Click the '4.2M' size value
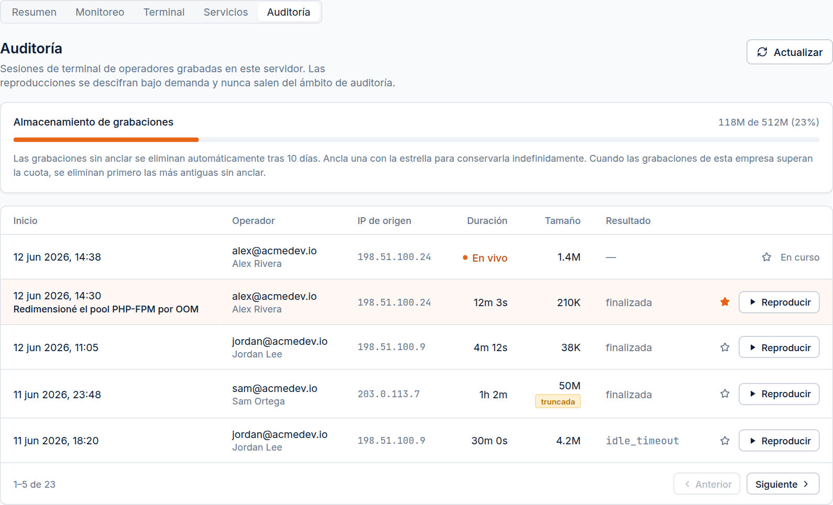The image size is (833, 505). [x=568, y=441]
